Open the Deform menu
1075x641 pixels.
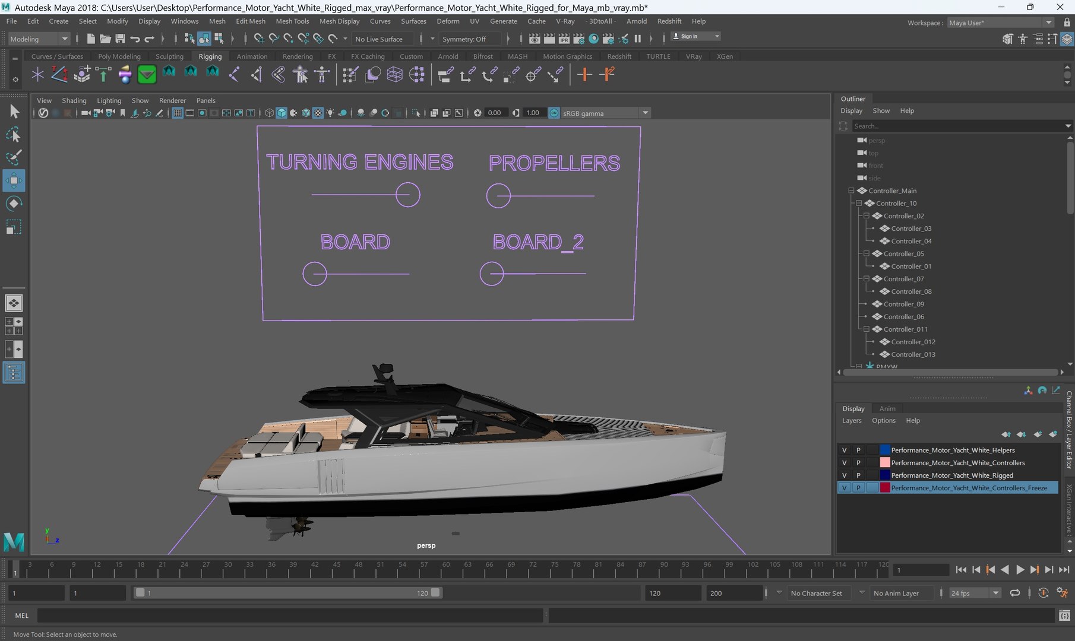[448, 21]
